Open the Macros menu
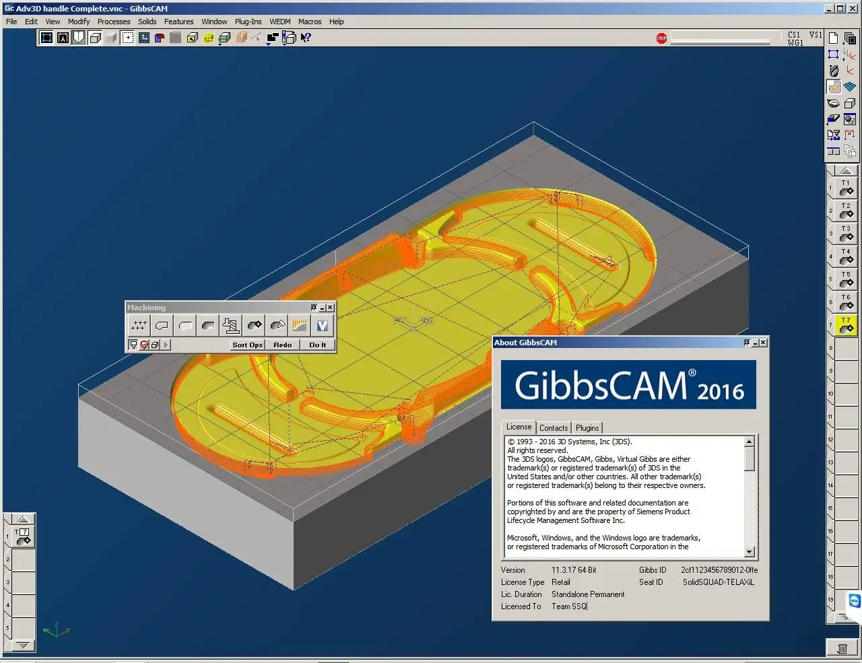 (x=310, y=22)
